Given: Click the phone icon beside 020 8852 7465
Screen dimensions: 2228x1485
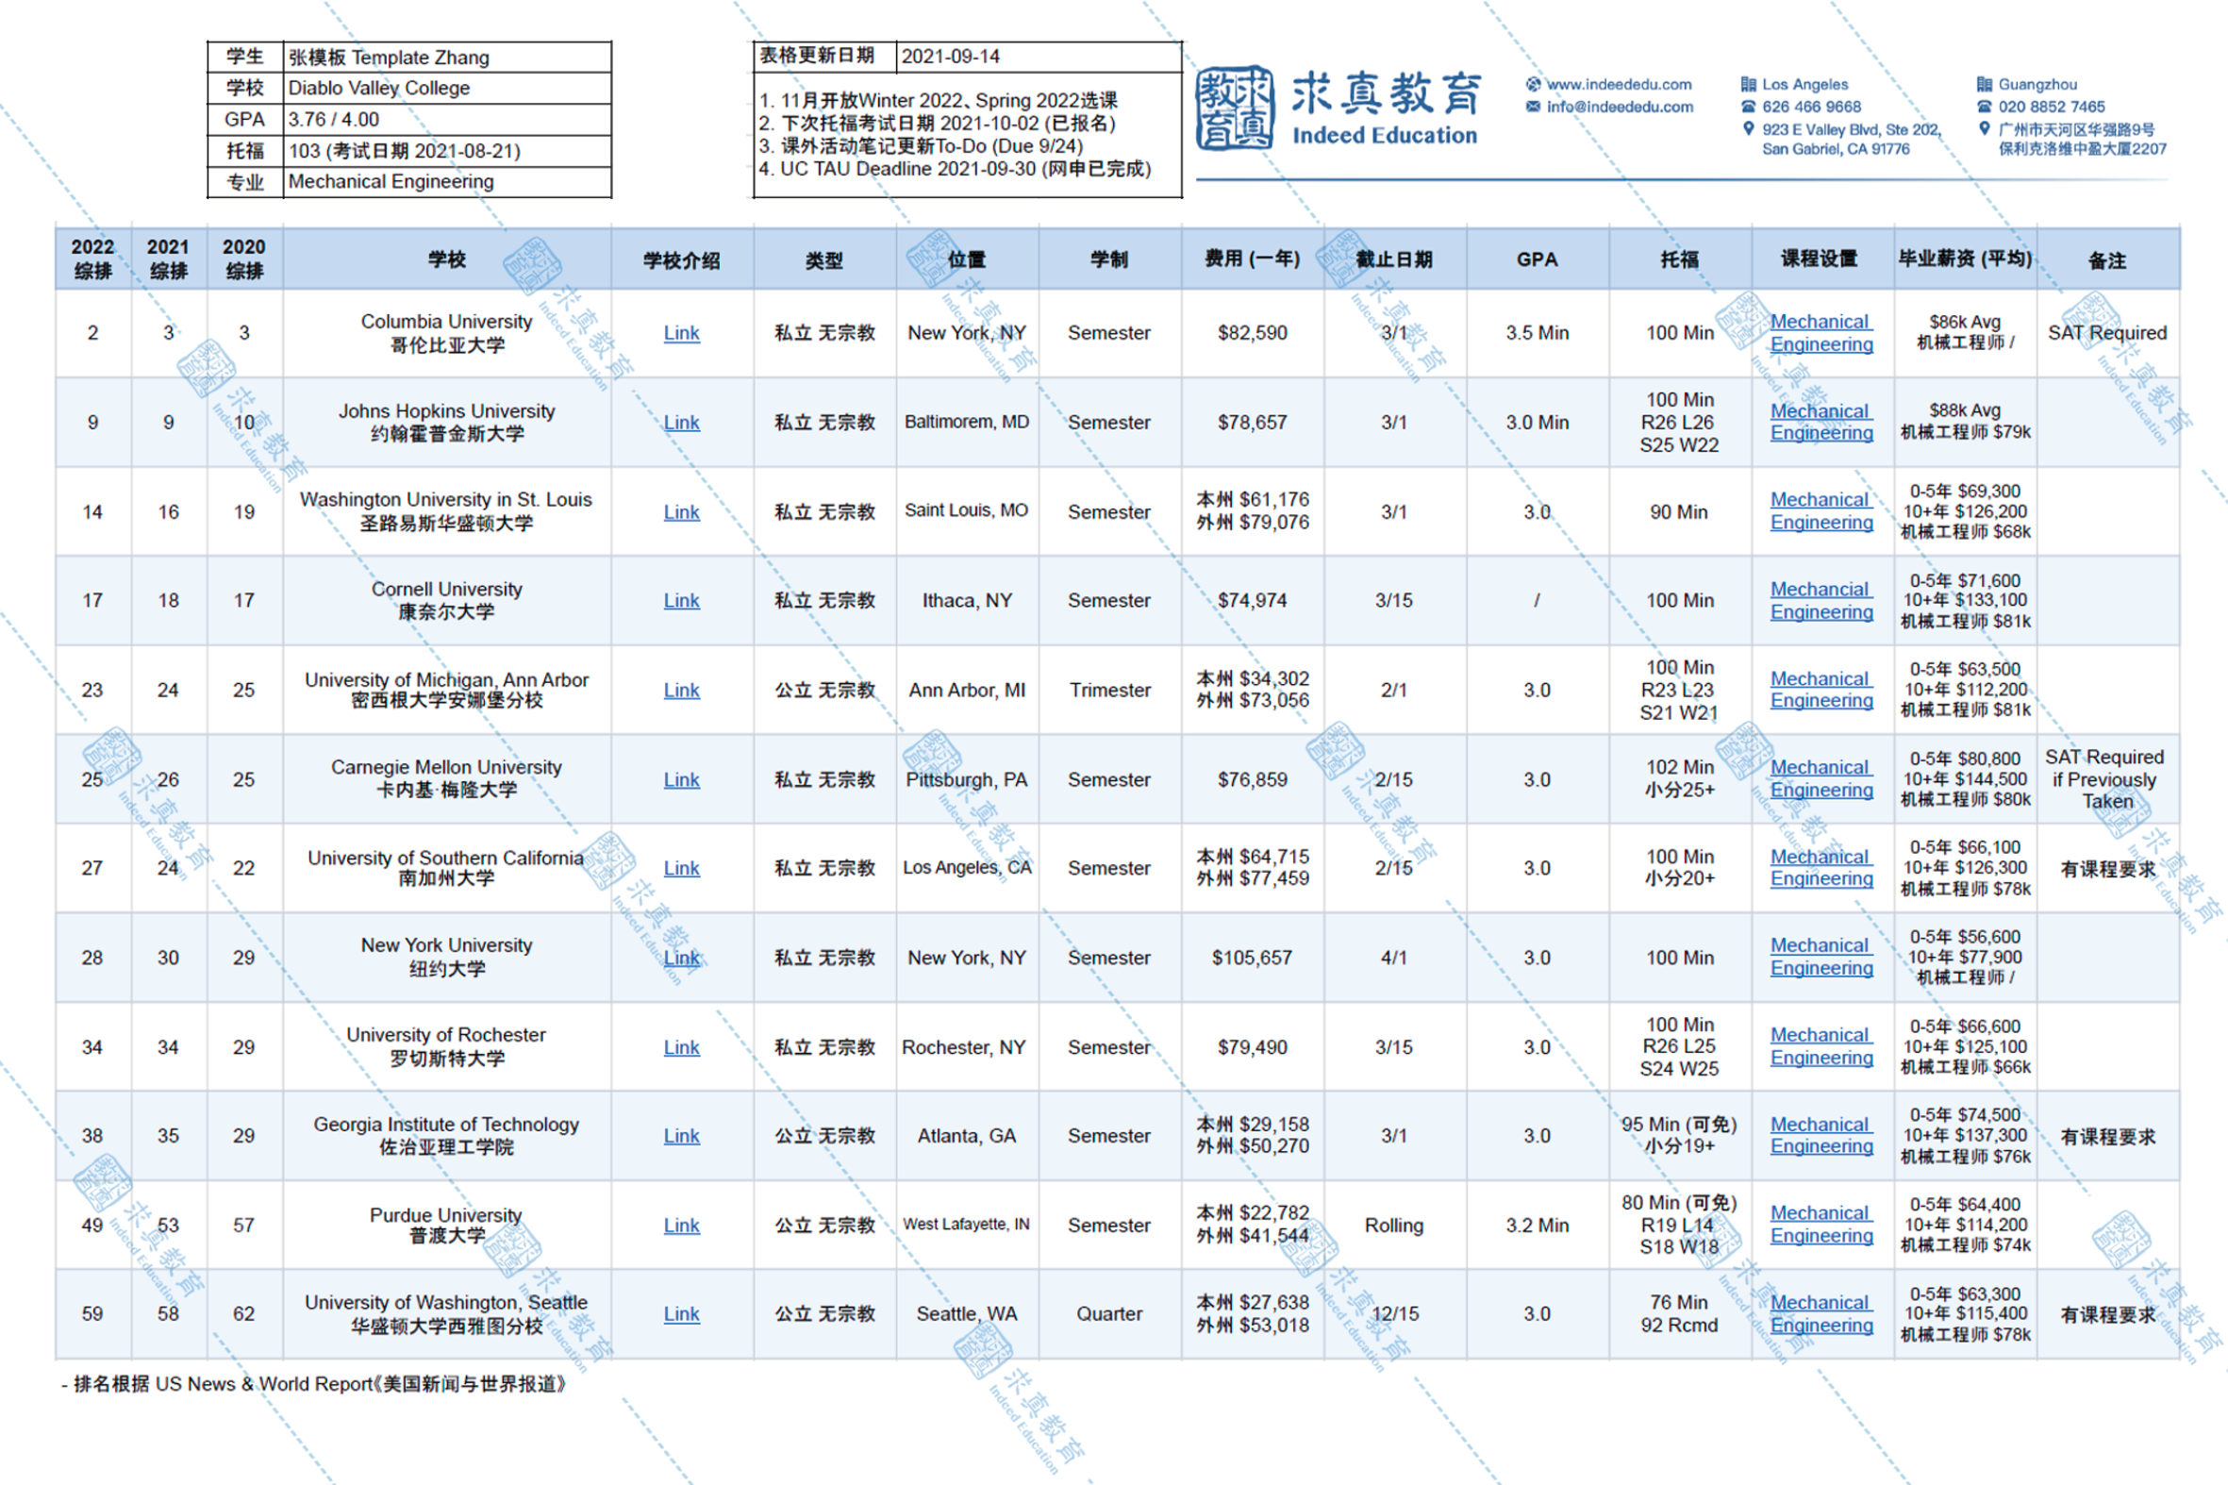Looking at the screenshot, I should (1984, 107).
